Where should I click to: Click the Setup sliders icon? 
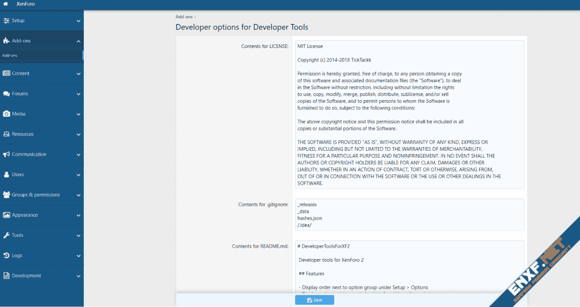pyautogui.click(x=6, y=21)
